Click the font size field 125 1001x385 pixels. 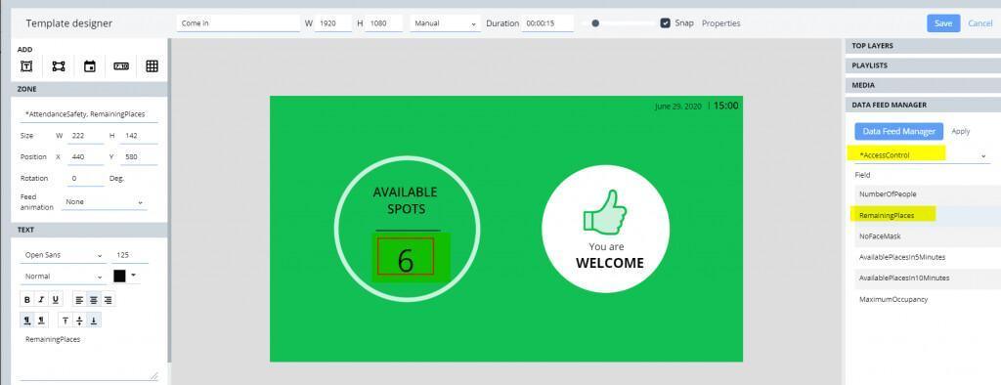130,255
